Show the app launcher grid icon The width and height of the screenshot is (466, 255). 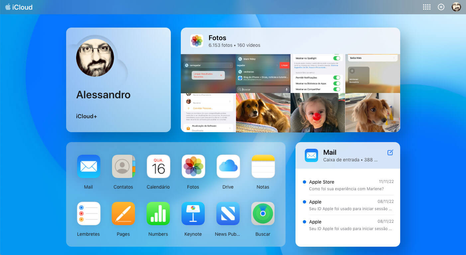click(427, 7)
